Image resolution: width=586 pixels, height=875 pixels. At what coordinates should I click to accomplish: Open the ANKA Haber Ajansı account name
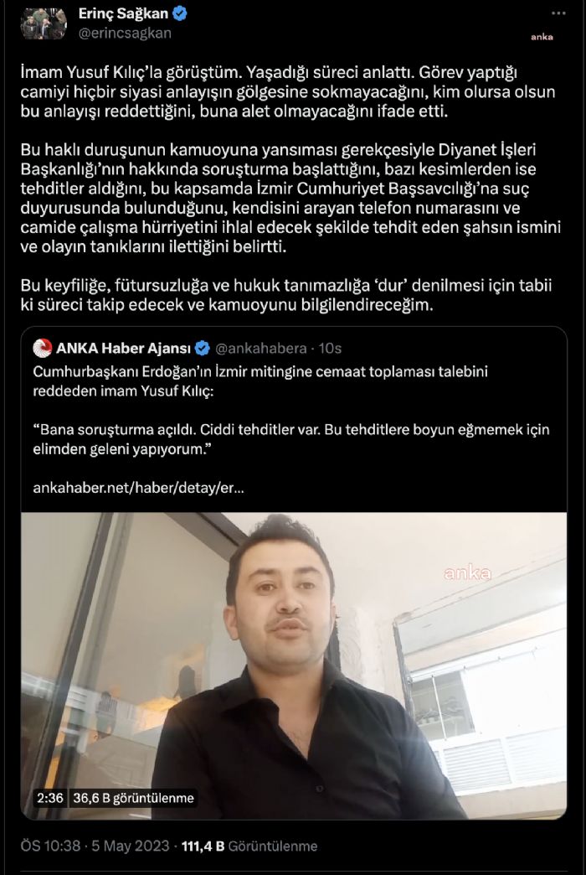pyautogui.click(x=123, y=348)
